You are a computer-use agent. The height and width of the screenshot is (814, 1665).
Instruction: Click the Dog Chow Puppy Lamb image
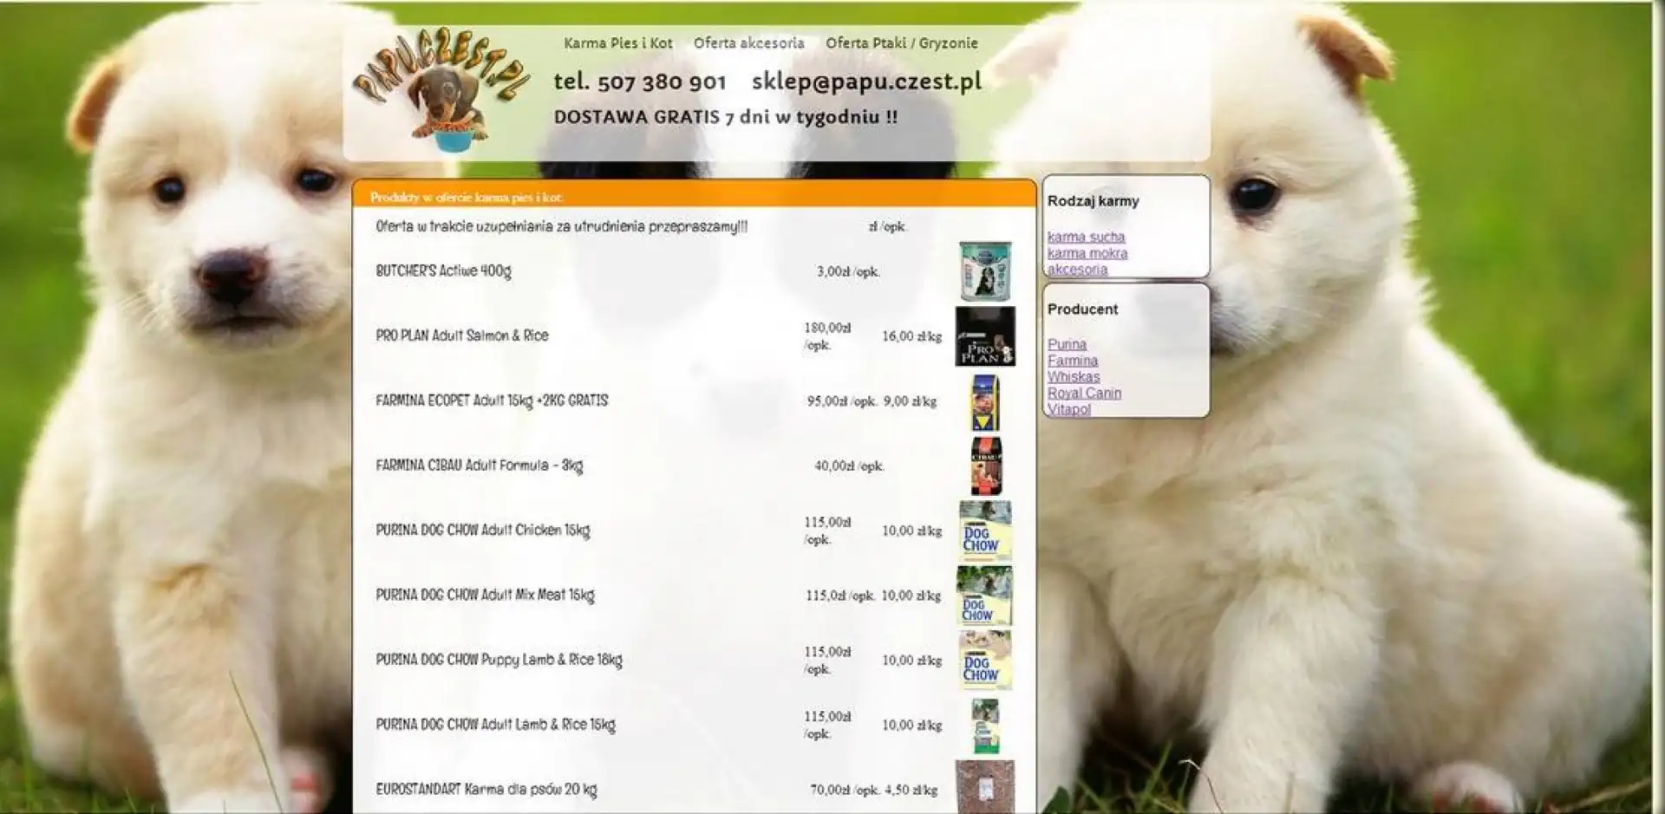(x=985, y=661)
